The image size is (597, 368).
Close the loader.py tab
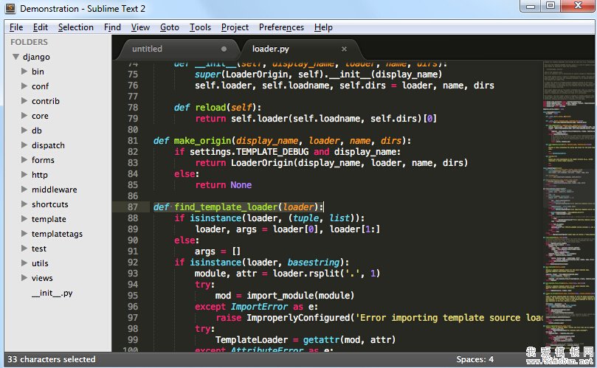pos(344,49)
